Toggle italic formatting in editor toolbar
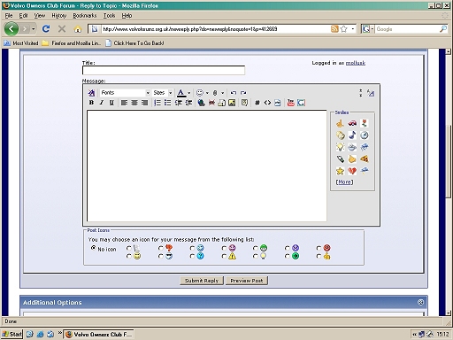 [x=102, y=103]
